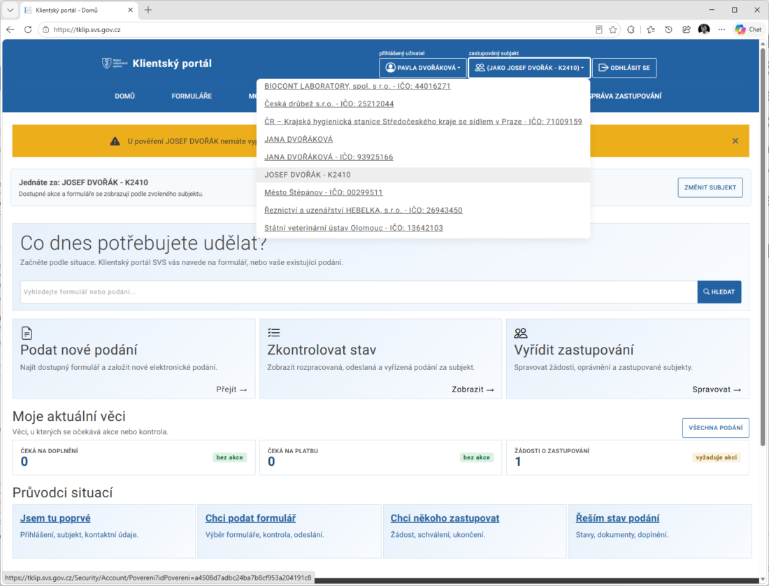
Task: Choose Město Štěpánov subject
Action: click(324, 192)
